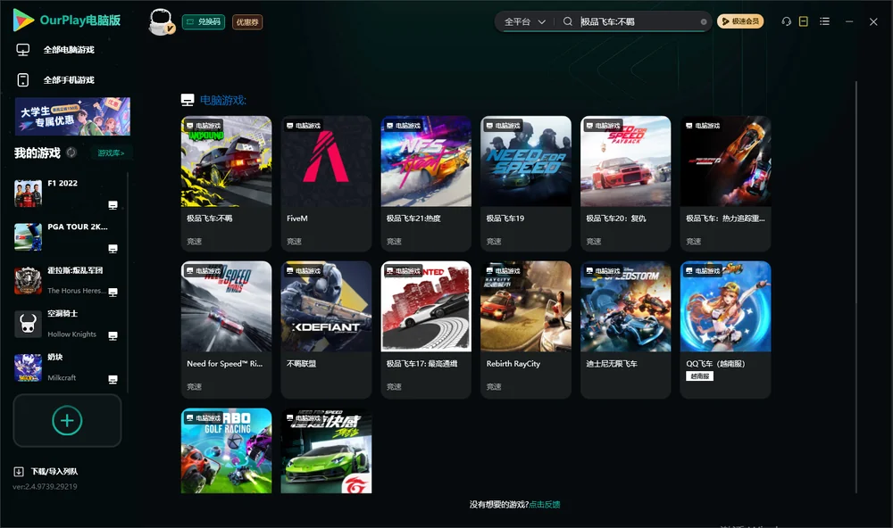Click the PC icon on The Horus Heresy row

click(113, 292)
